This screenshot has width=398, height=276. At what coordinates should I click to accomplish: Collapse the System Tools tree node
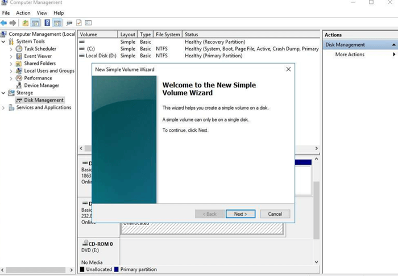(4, 41)
